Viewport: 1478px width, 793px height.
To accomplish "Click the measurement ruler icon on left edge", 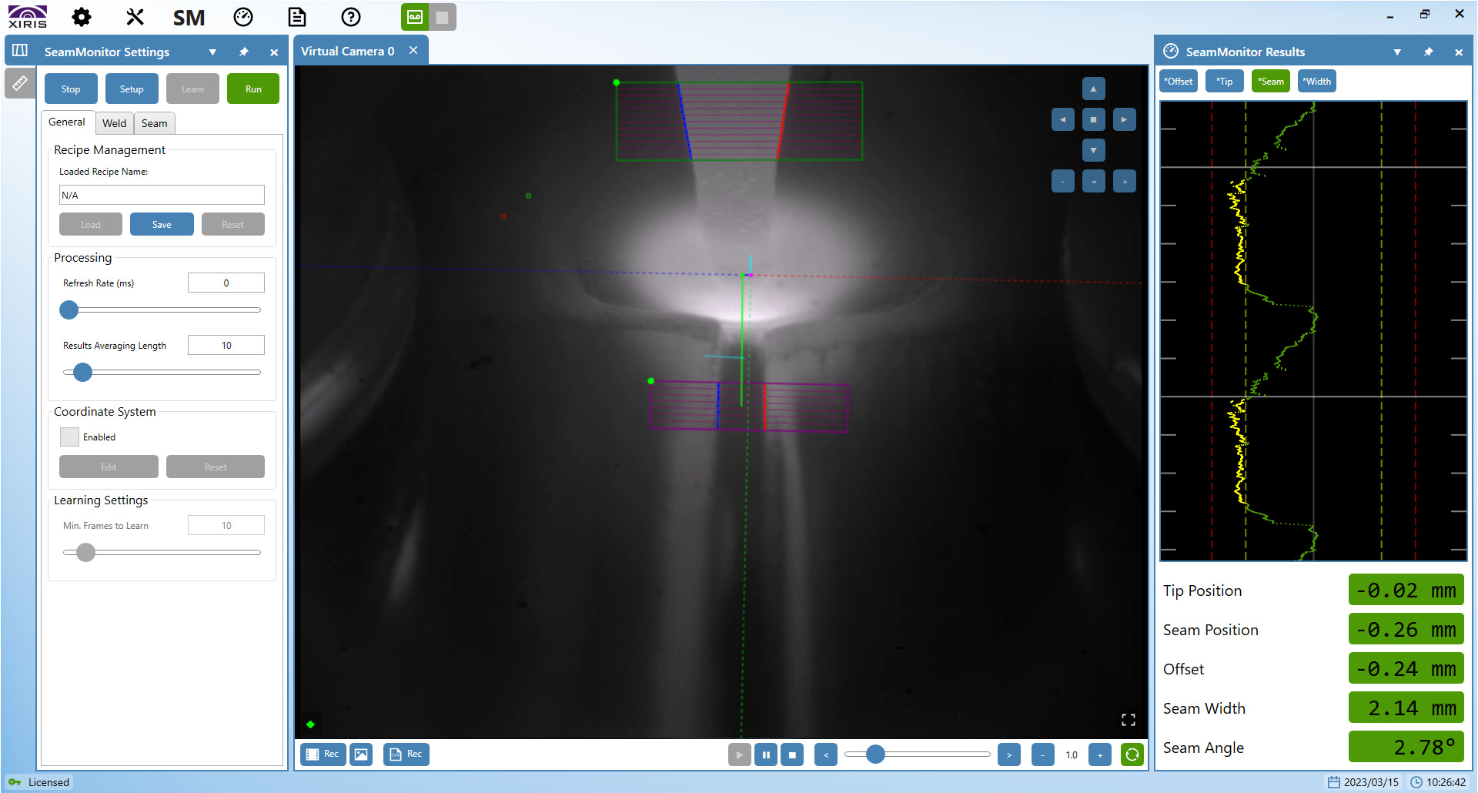I will click(x=19, y=83).
